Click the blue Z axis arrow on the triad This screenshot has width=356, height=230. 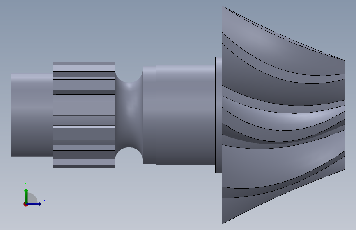tap(34, 204)
